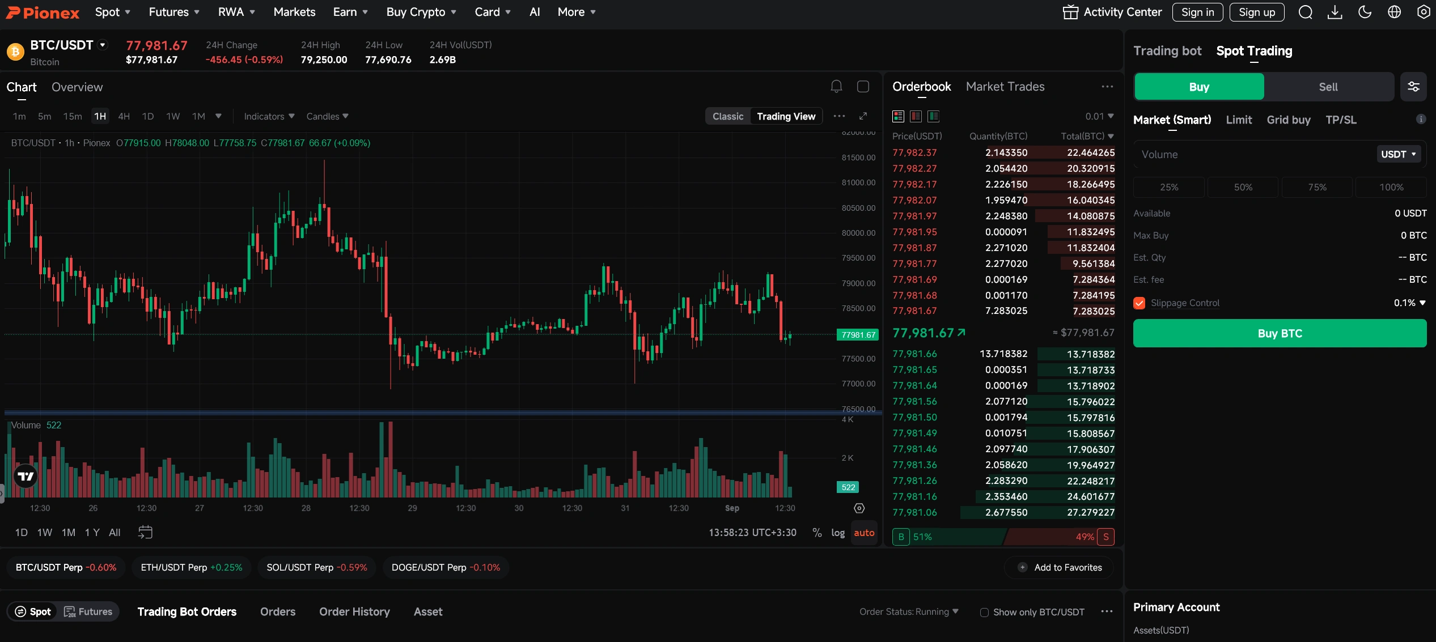The height and width of the screenshot is (642, 1436).
Task: Show combined buy and sell orderbook view
Action: point(898,116)
